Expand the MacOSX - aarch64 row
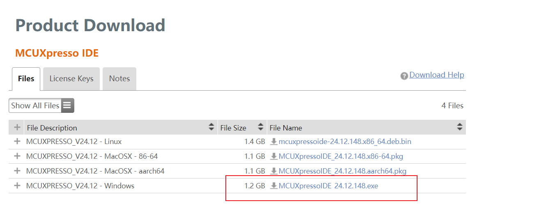 coord(17,171)
